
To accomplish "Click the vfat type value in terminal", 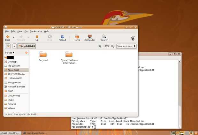I will [x=93, y=124].
